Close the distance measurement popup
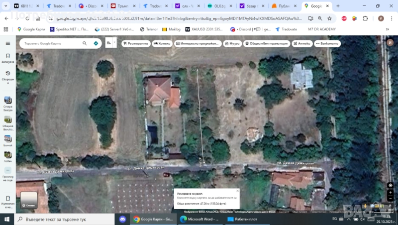 pyautogui.click(x=237, y=191)
